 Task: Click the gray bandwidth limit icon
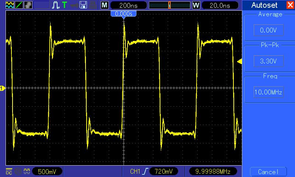coord(18,171)
